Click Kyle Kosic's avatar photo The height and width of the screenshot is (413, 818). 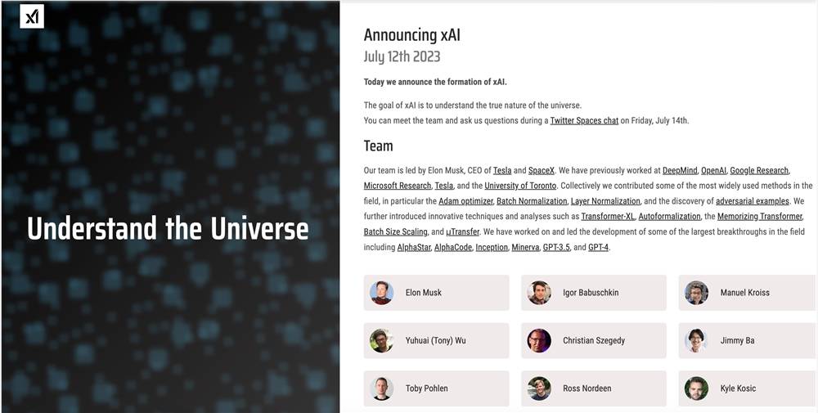pos(696,388)
